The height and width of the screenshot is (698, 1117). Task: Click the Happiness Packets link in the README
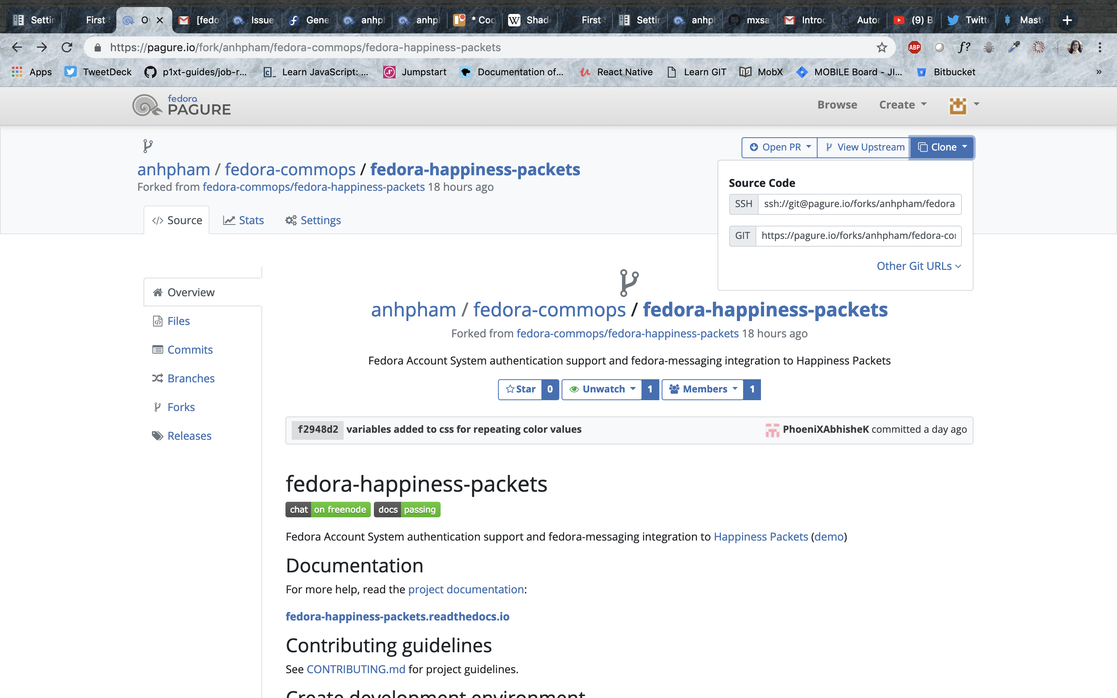click(x=761, y=536)
